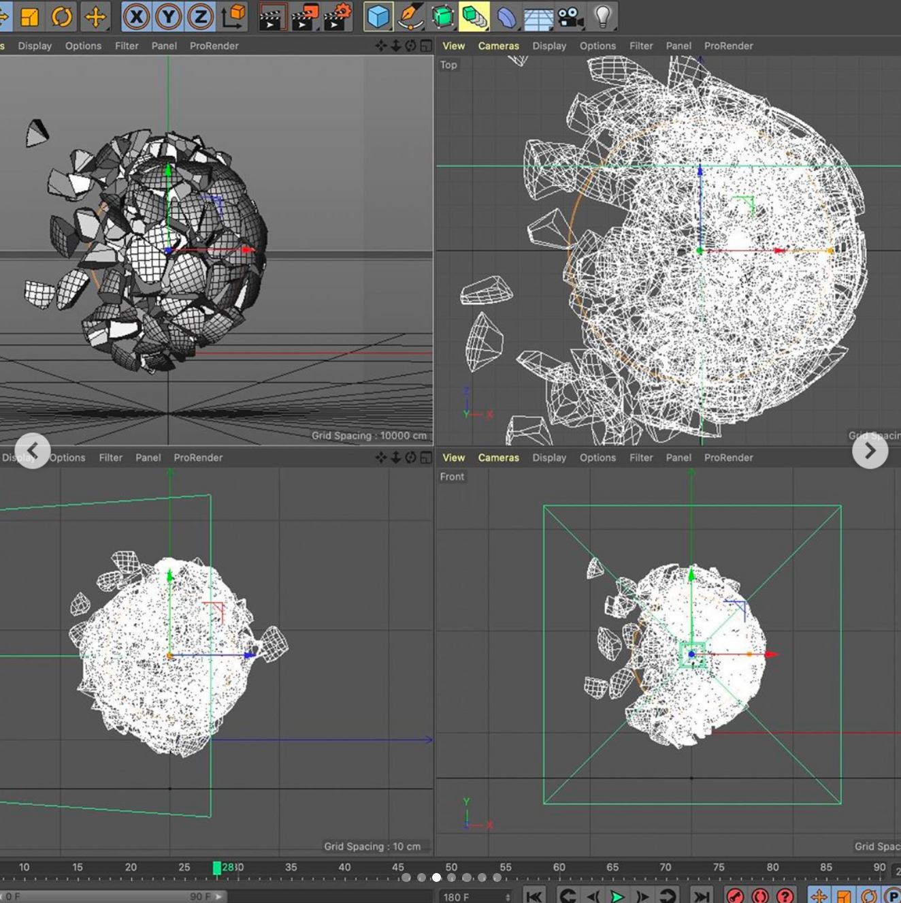Toggle the Y axis lock

168,17
